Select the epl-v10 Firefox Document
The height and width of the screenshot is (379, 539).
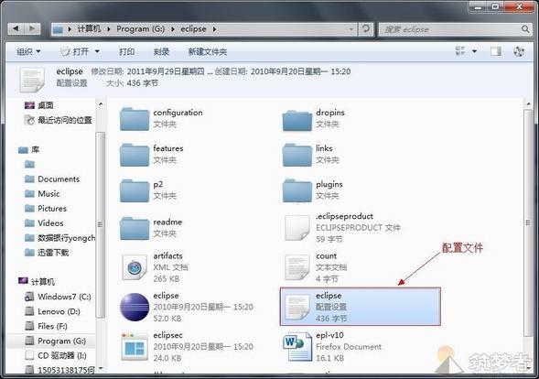(332, 346)
